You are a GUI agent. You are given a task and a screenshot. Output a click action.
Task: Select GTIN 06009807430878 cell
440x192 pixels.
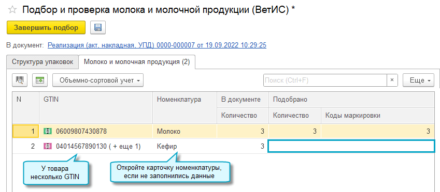pos(96,131)
